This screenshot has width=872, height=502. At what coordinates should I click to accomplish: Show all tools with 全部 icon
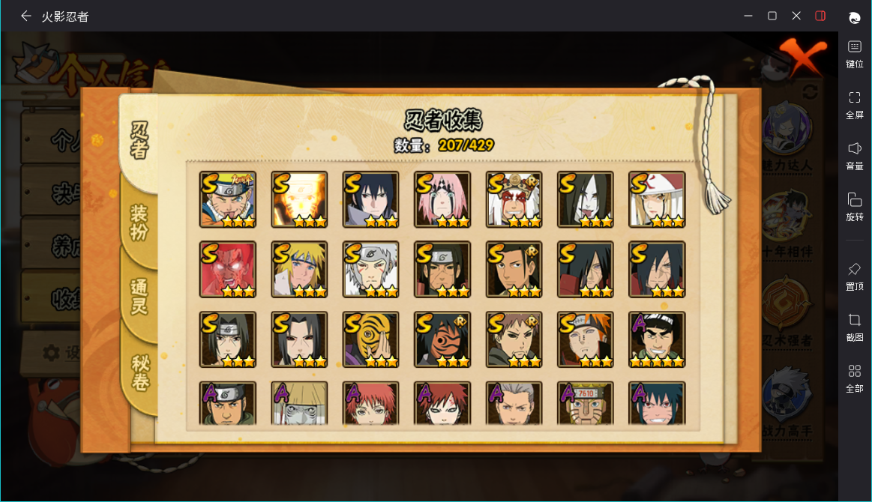click(854, 378)
